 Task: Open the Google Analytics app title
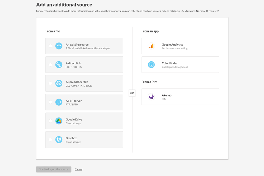[x=172, y=45]
